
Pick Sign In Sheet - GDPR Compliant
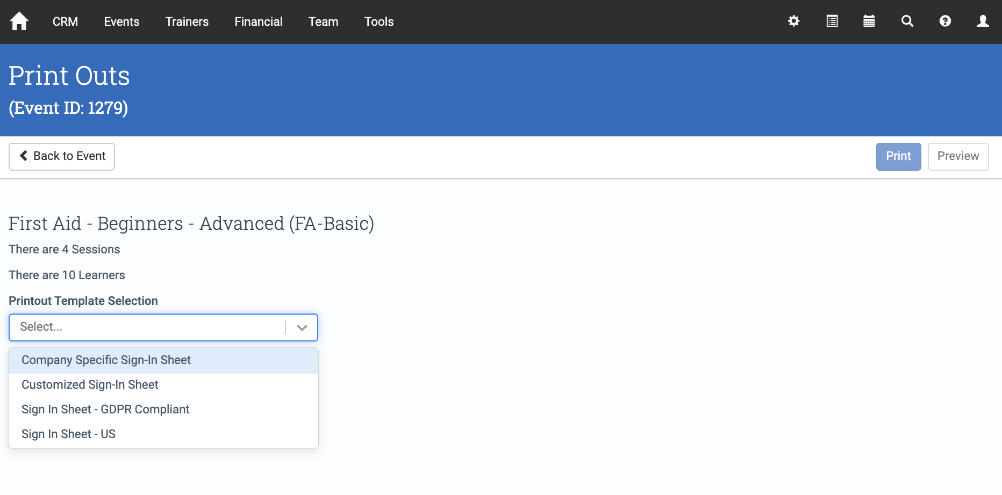pyautogui.click(x=105, y=409)
